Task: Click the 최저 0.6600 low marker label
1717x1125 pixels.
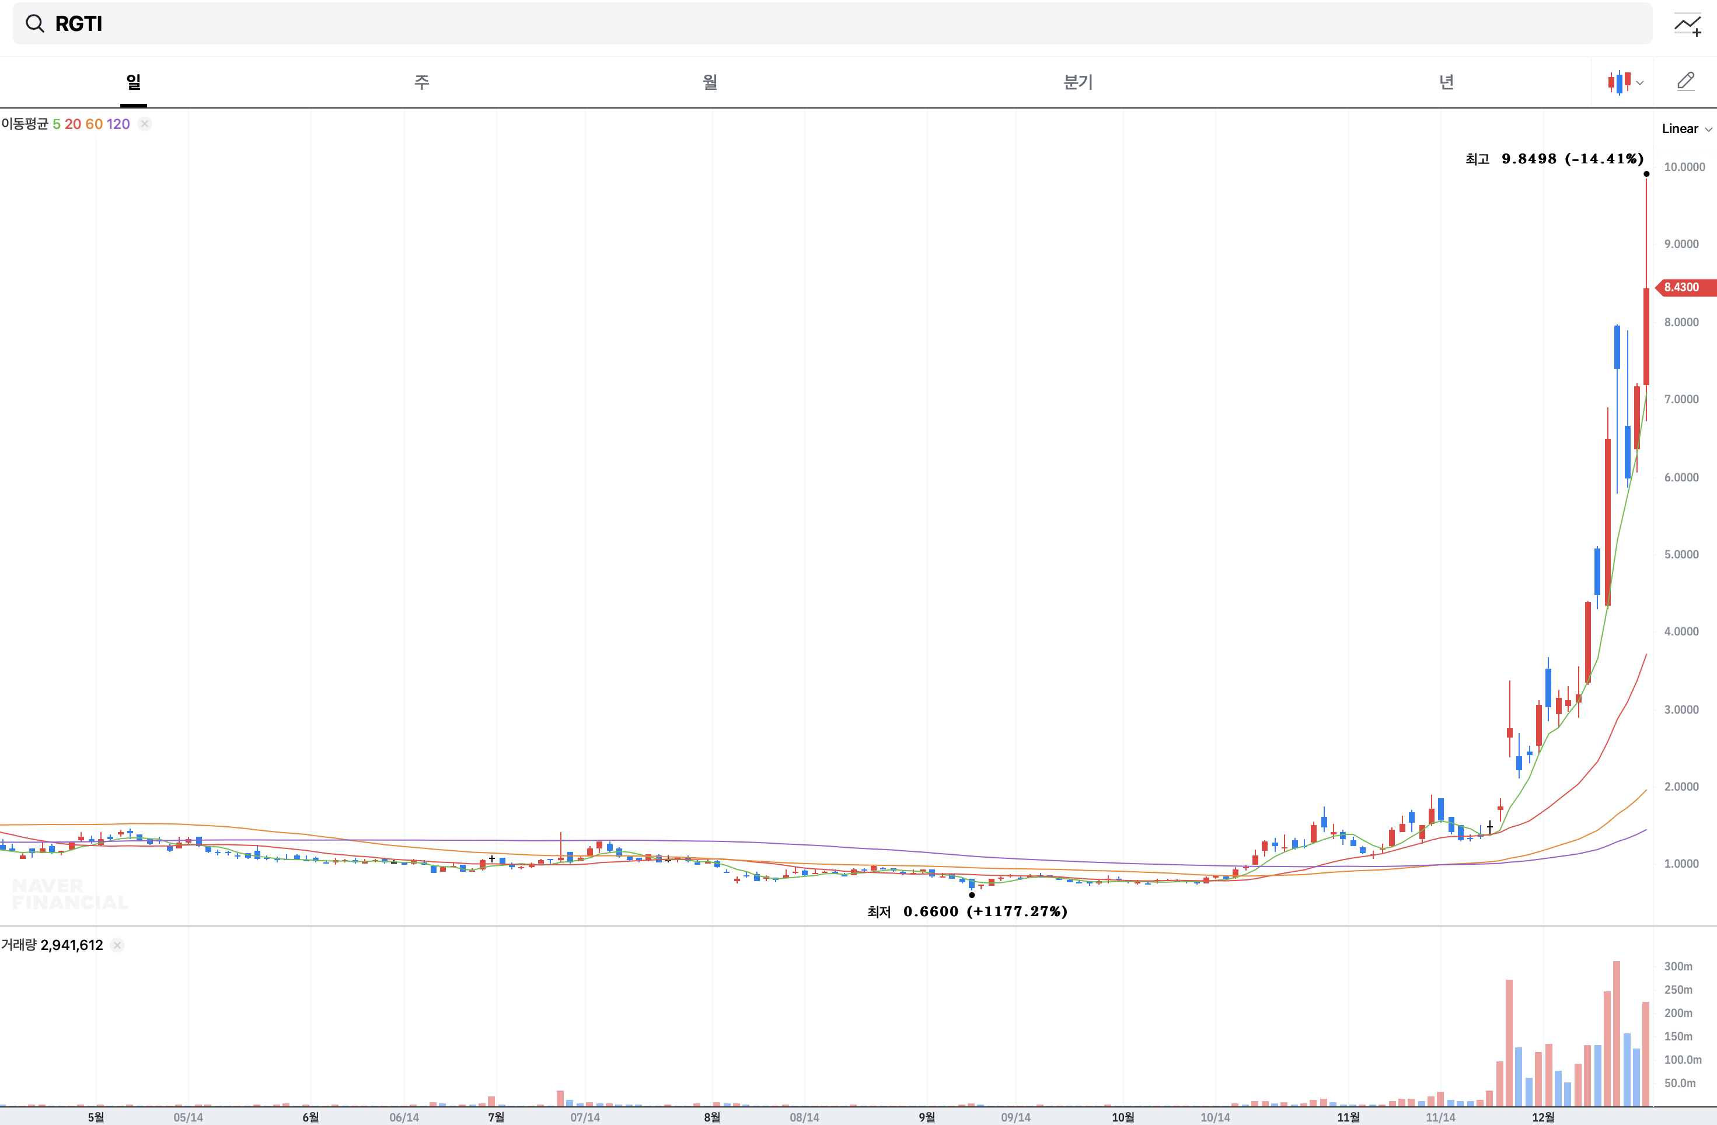Action: [966, 911]
